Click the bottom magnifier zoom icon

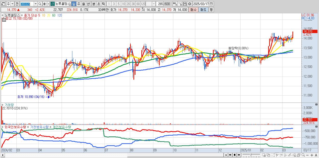tap(303, 155)
